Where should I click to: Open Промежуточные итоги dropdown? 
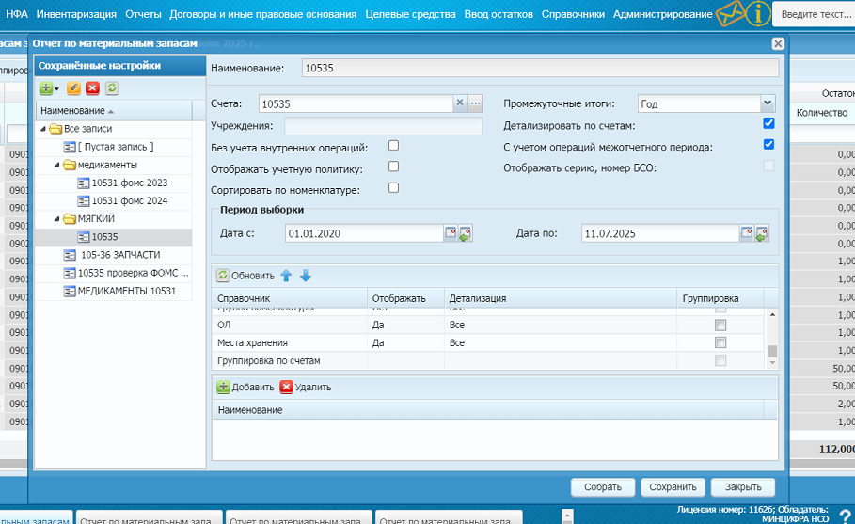768,103
